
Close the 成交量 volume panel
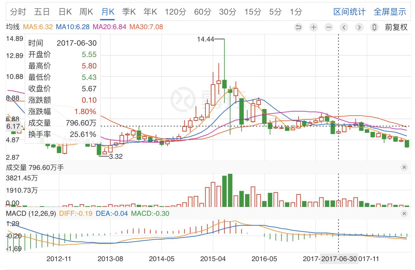point(404,167)
